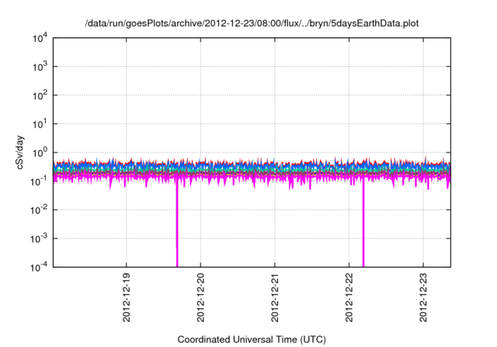The height and width of the screenshot is (347, 497).
Task: Click the plot file path title
Action: (252, 23)
